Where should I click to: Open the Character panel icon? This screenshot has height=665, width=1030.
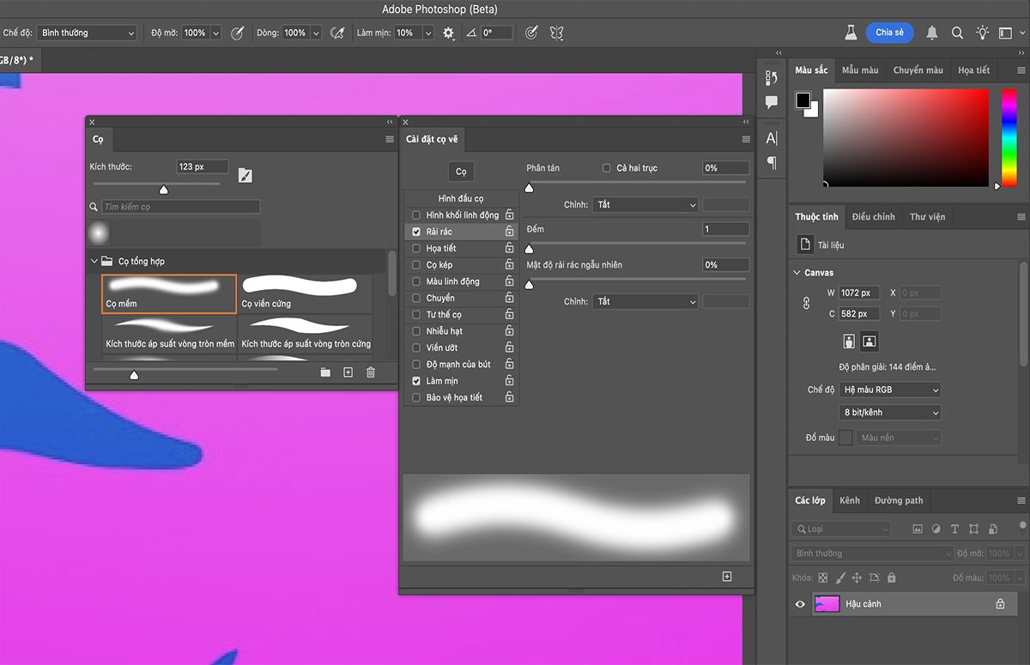tap(771, 138)
